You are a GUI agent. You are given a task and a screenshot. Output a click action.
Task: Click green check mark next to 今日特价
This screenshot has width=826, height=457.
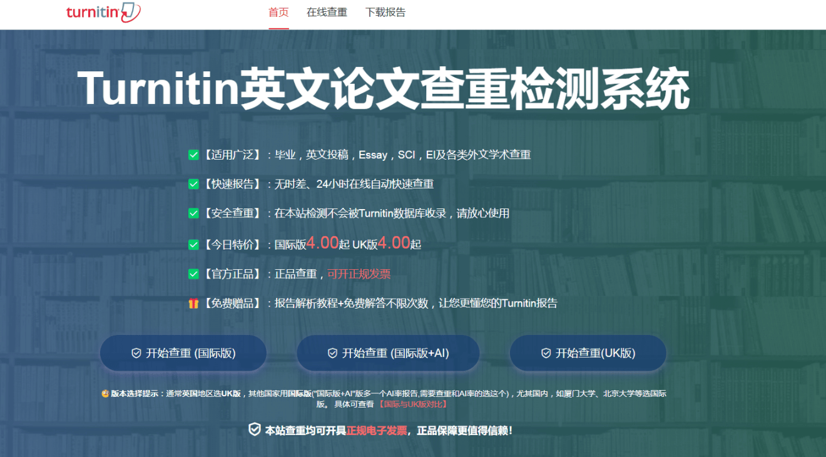(193, 244)
